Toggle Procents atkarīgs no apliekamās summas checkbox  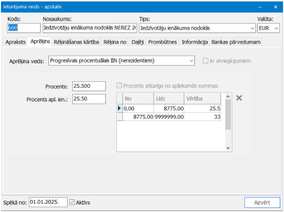click(119, 86)
